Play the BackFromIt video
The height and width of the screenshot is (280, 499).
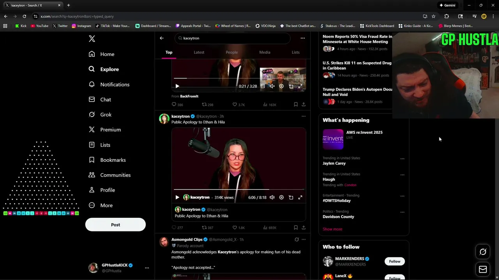(177, 86)
